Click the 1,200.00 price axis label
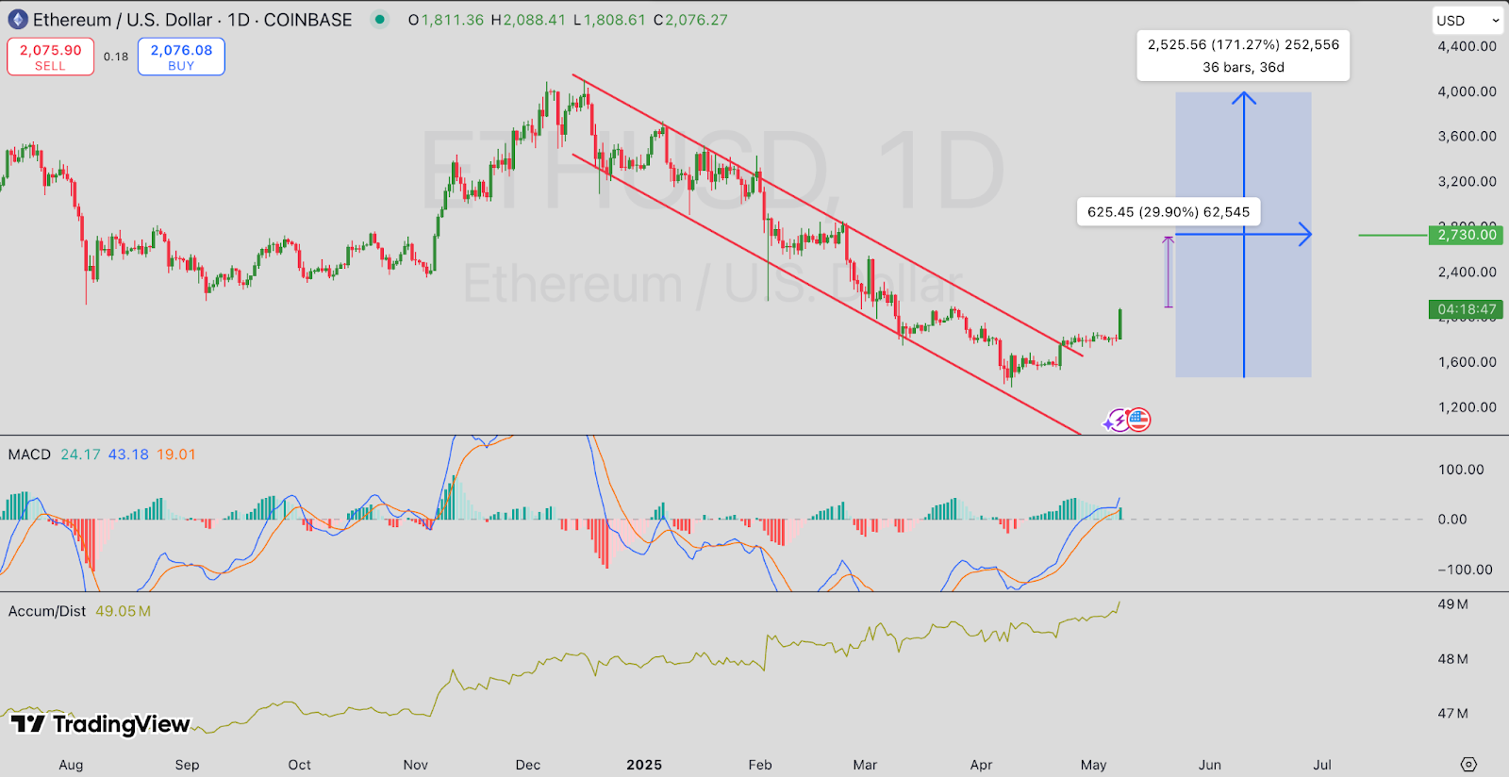The width and height of the screenshot is (1509, 777). [x=1467, y=407]
